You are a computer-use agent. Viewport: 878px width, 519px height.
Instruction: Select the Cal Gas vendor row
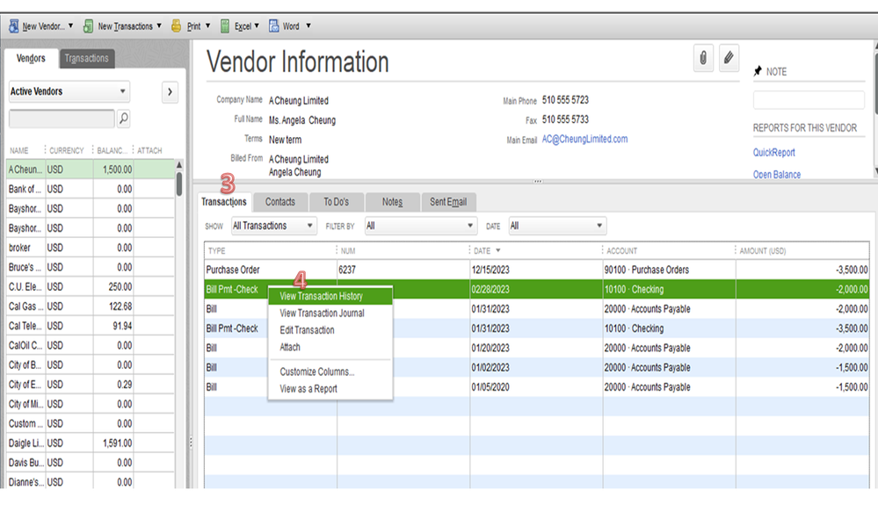pyautogui.click(x=91, y=306)
